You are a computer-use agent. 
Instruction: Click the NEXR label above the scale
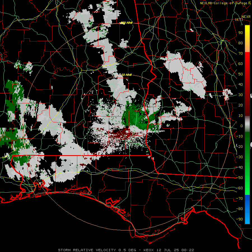(x=246, y=17)
